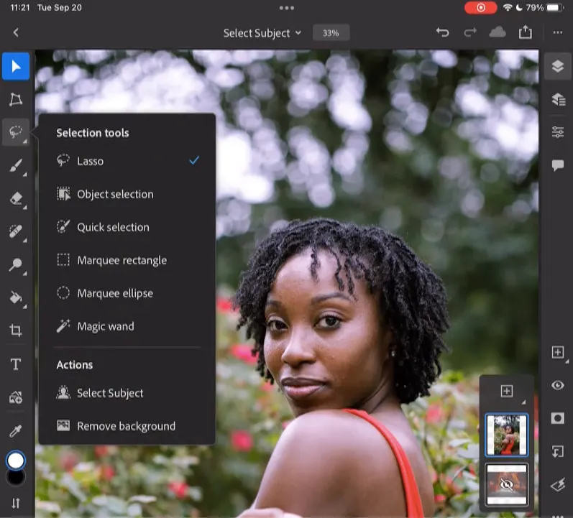This screenshot has height=518, width=573.
Task: Open the Layers panel icon
Action: click(557, 67)
